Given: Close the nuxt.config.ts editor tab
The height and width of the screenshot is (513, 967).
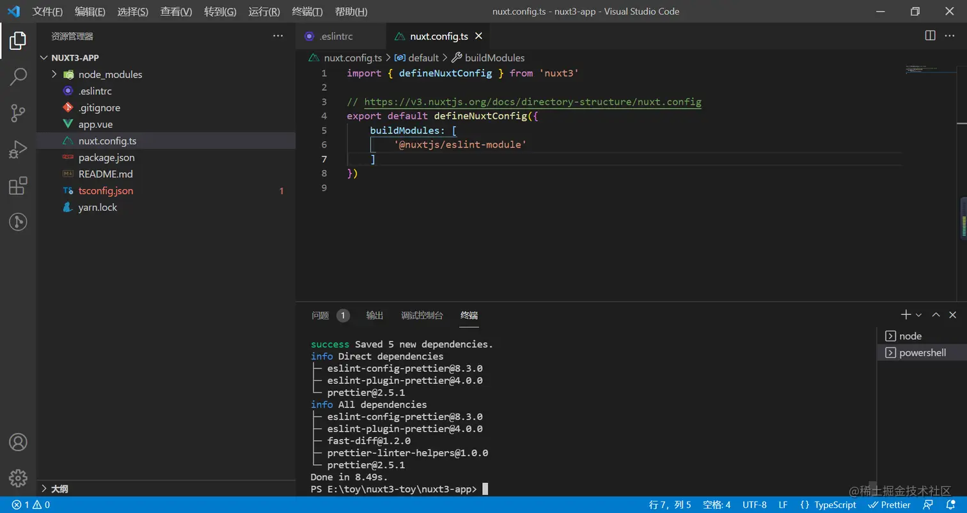Looking at the screenshot, I should 478,36.
